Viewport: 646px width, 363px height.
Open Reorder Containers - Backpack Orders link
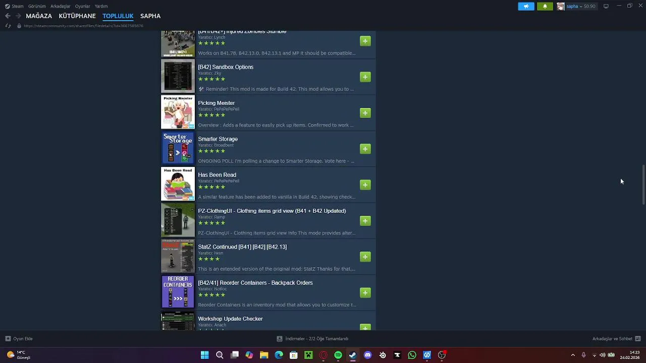pos(255,283)
